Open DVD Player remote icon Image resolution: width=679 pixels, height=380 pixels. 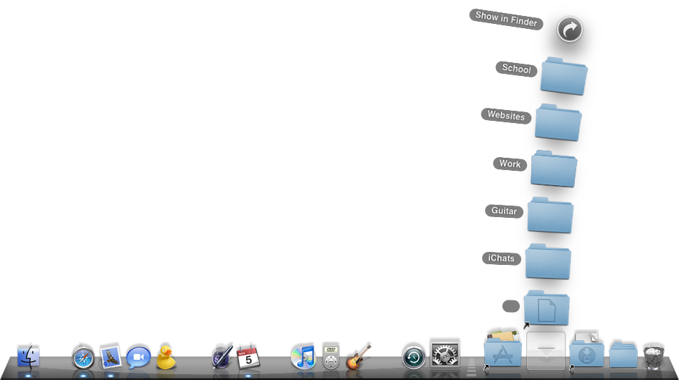point(332,356)
